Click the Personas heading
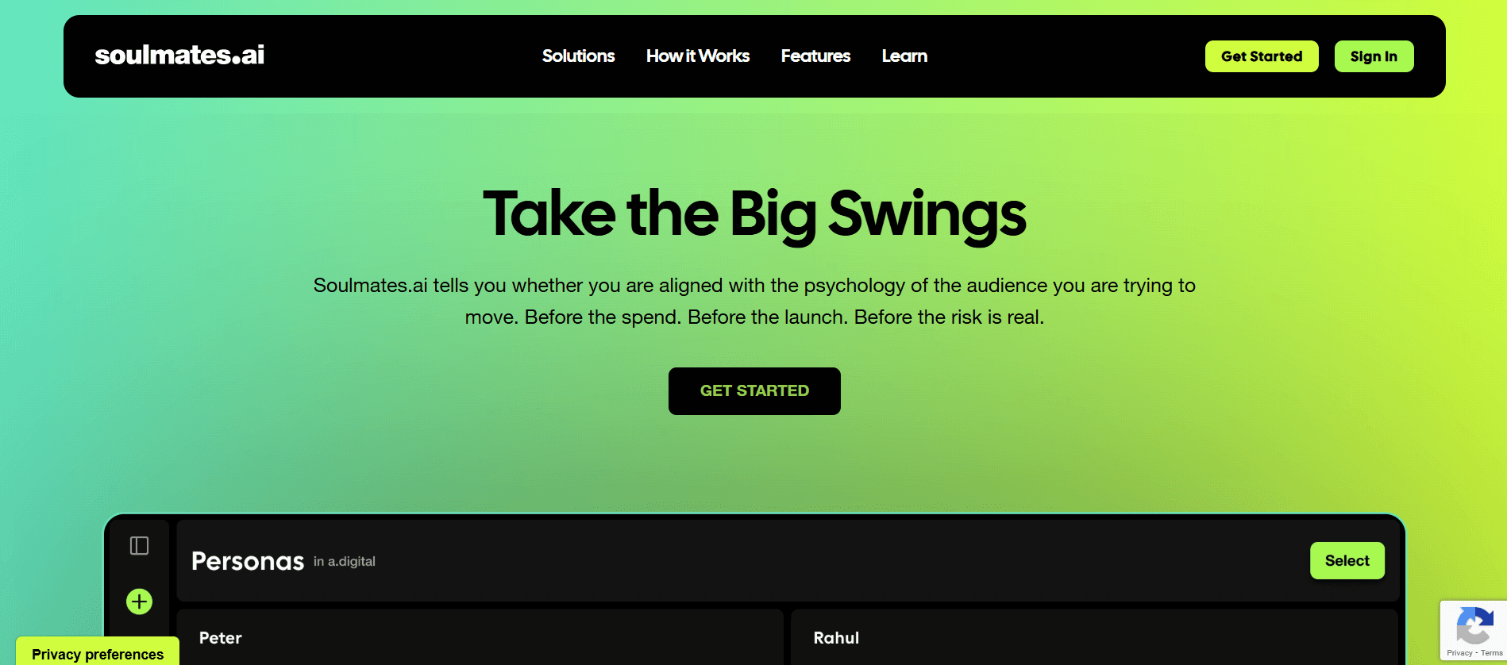The height and width of the screenshot is (665, 1507). (x=248, y=561)
